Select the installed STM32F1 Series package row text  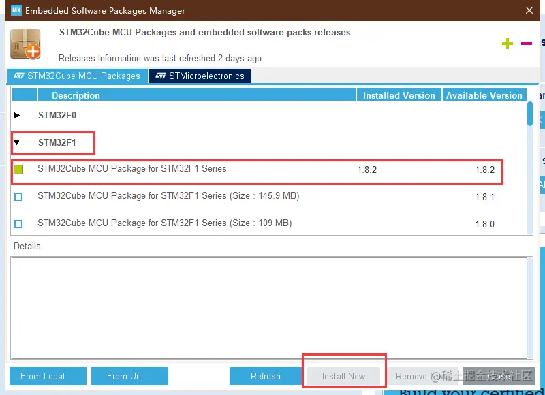[x=132, y=169]
